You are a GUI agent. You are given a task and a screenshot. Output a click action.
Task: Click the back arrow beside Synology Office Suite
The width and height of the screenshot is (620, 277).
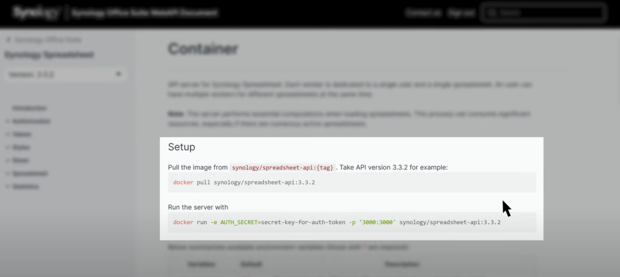[x=8, y=40]
